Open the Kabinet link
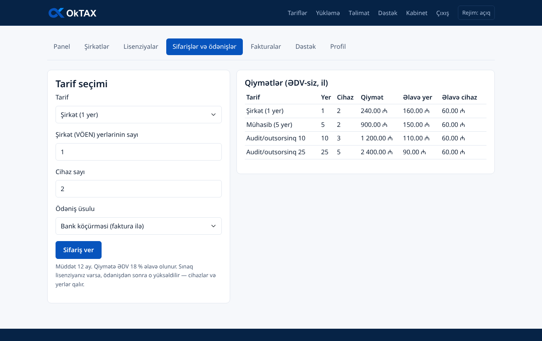The height and width of the screenshot is (341, 542). coord(417,13)
